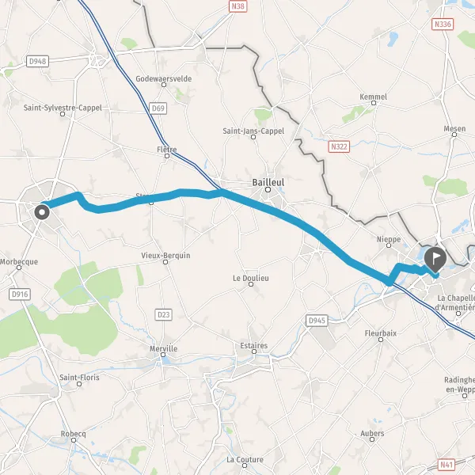The width and height of the screenshot is (475, 475).
Task: Click the Estaires town label
Action: click(254, 346)
